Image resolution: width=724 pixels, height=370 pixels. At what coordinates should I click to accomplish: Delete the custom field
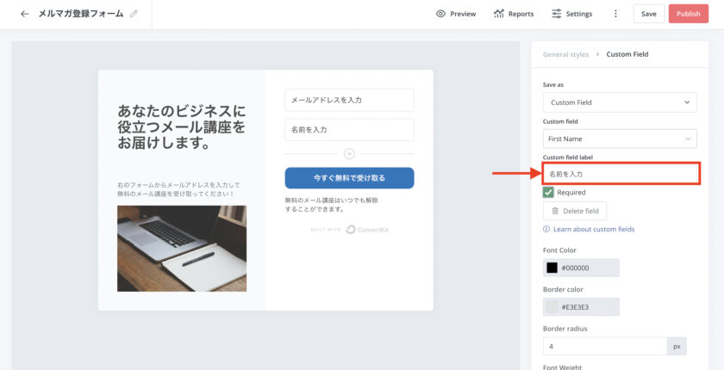point(575,211)
